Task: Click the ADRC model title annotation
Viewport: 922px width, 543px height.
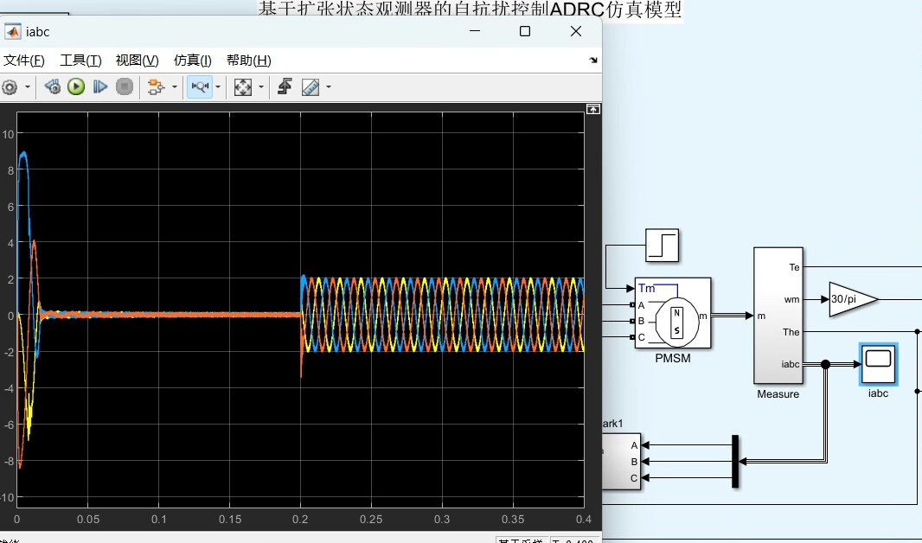Action: coord(471,10)
